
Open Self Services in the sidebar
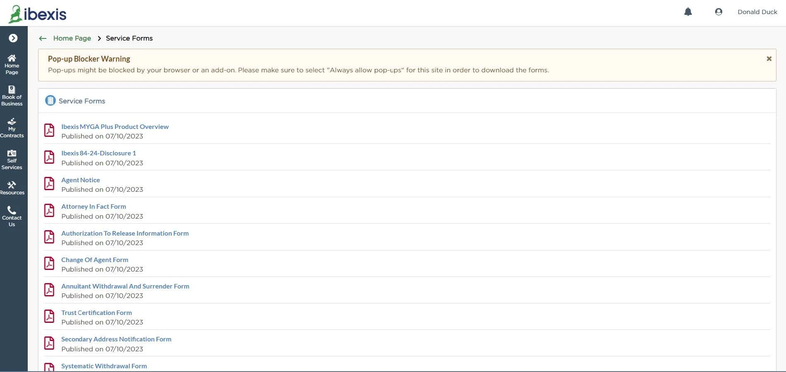tap(12, 160)
